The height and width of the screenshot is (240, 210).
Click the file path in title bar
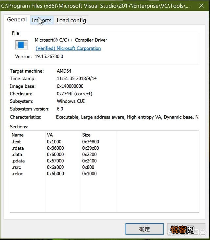pyautogui.click(x=95, y=6)
